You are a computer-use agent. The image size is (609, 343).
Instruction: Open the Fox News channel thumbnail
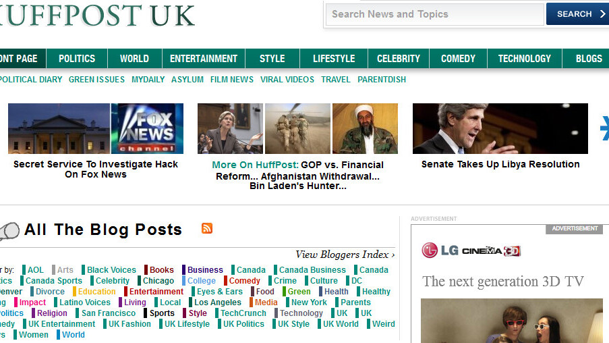pos(147,128)
